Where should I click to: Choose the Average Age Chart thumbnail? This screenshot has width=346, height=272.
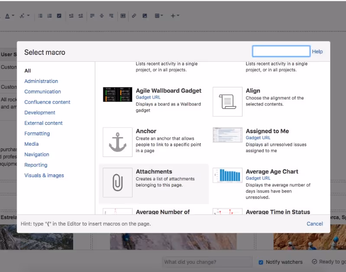pos(227,176)
